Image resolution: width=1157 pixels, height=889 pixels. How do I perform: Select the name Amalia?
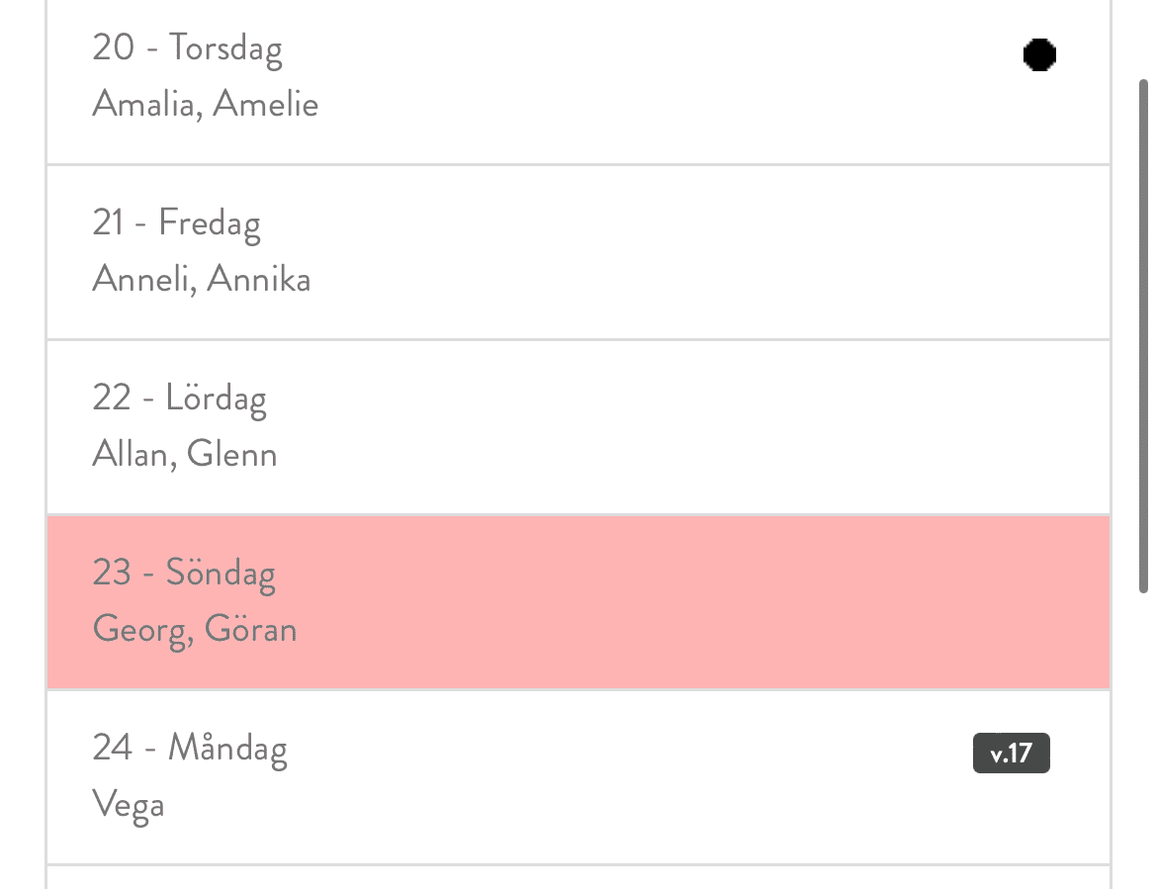click(144, 104)
